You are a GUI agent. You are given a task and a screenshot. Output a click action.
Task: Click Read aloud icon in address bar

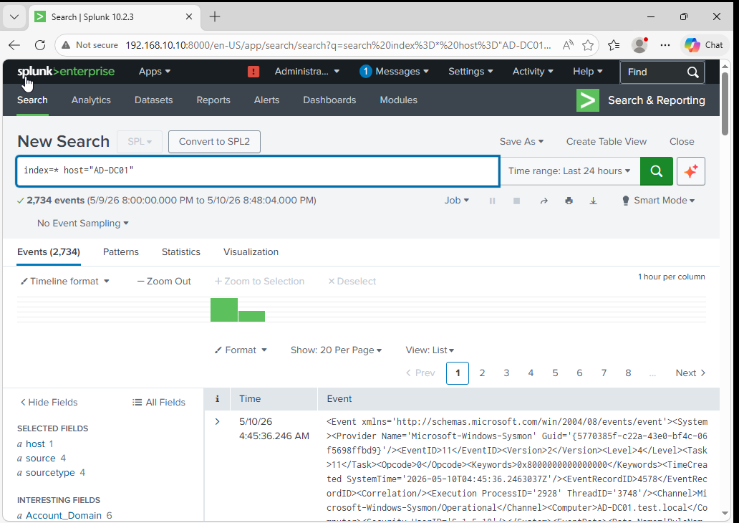568,45
